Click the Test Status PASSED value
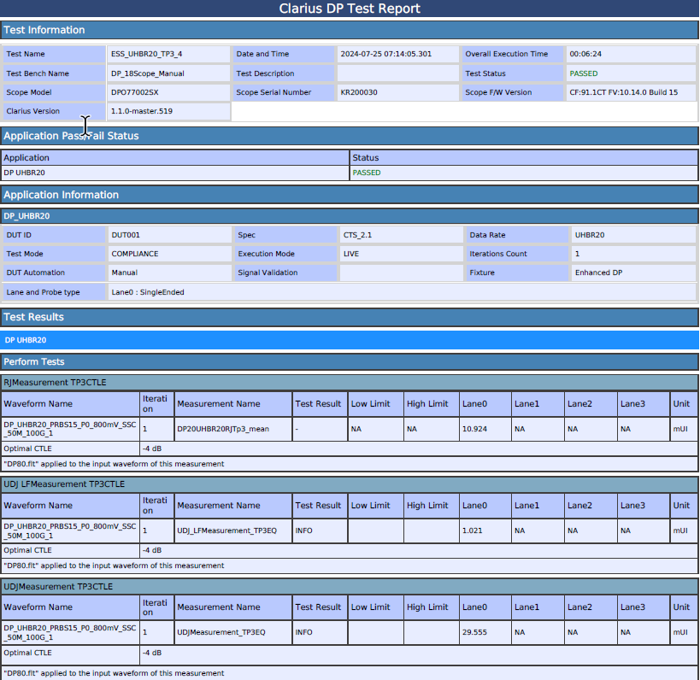The image size is (700, 680). point(584,73)
